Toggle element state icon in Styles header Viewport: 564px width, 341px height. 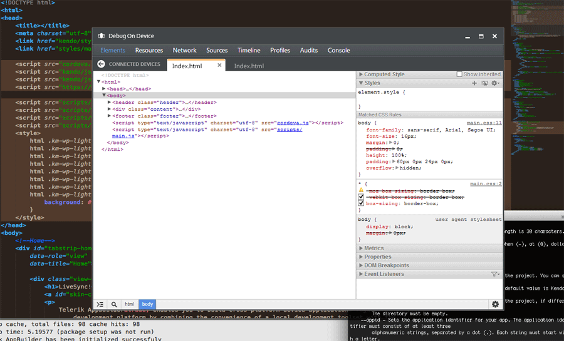coord(484,83)
